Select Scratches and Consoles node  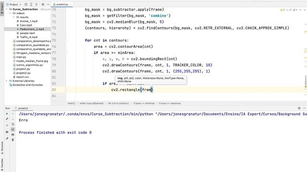26,85
